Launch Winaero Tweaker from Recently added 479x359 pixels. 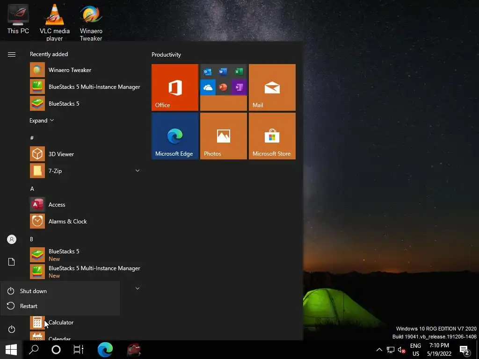[86, 70]
